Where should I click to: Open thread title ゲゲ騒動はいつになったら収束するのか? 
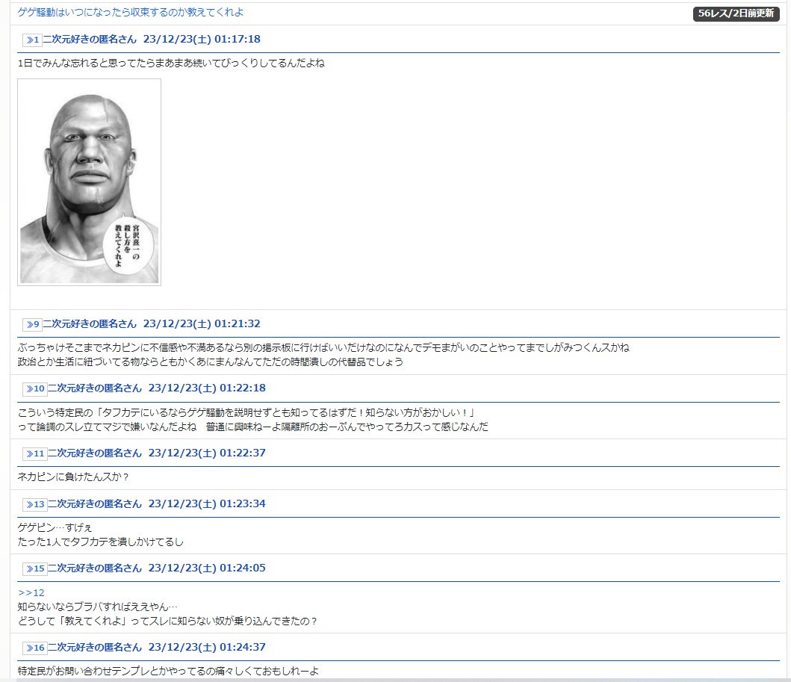click(130, 12)
